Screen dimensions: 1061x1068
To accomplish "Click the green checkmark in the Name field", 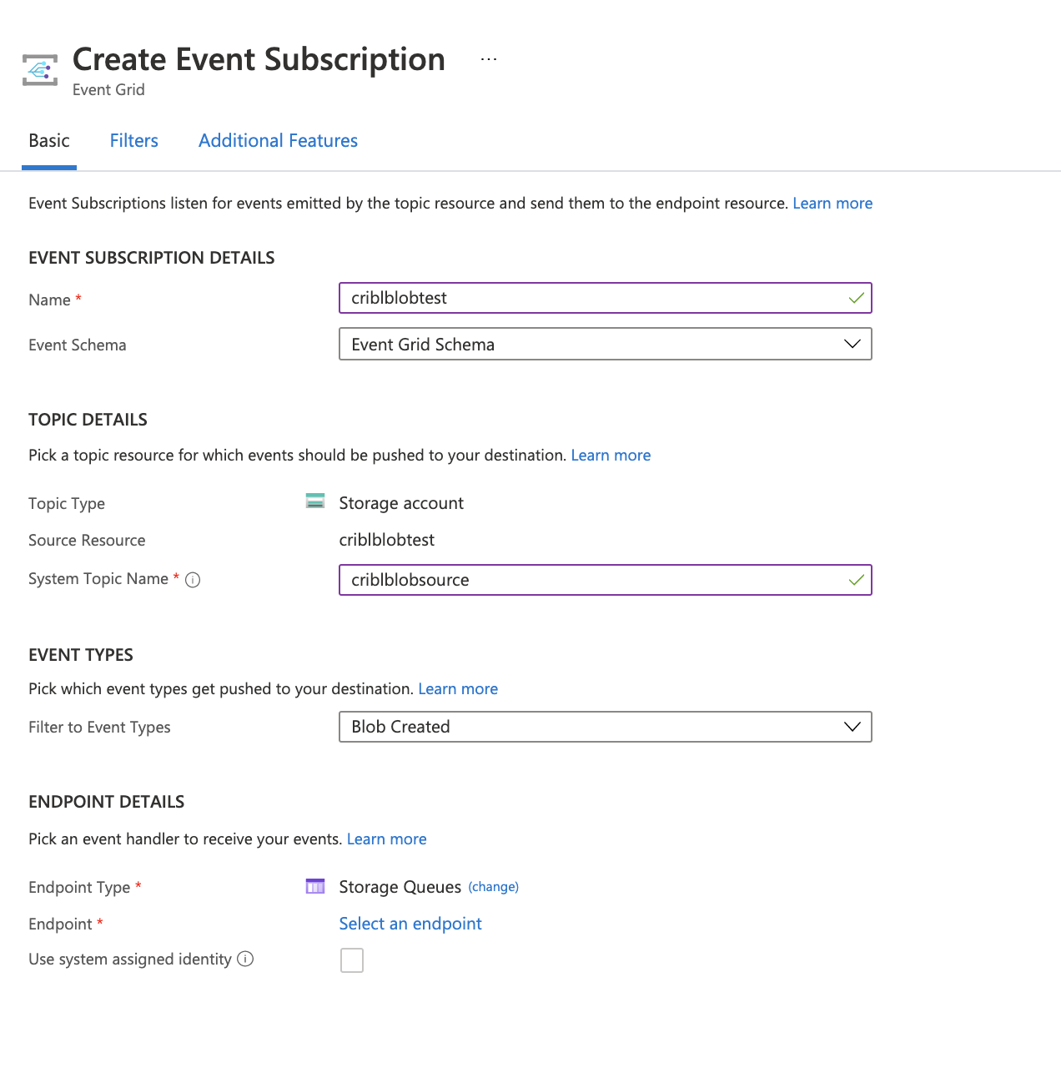I will pyautogui.click(x=856, y=298).
